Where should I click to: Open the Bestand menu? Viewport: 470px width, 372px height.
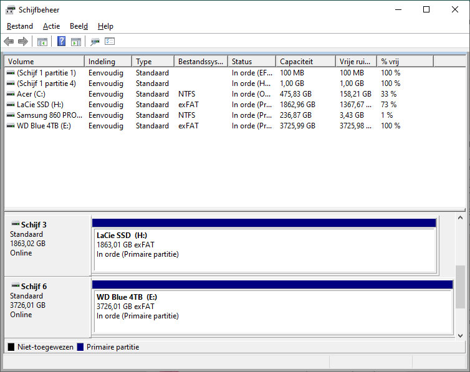coord(20,26)
